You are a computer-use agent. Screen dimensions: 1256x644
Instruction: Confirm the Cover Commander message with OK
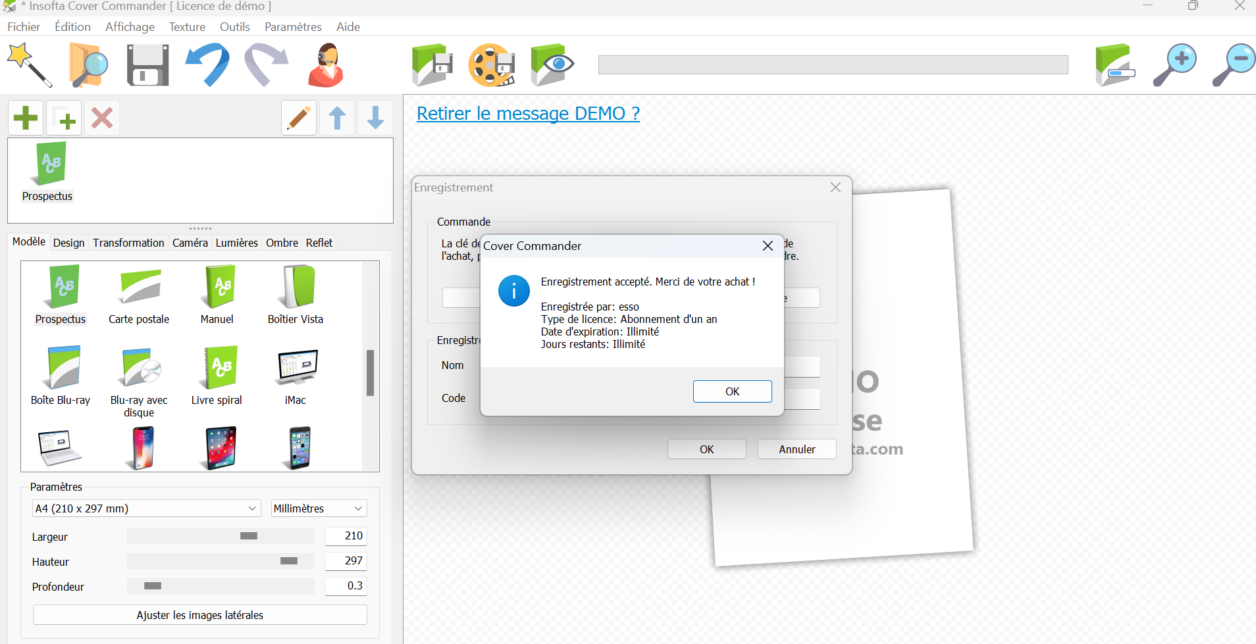coord(732,391)
